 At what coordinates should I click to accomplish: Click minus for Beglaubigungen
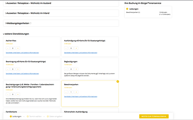click(x=66, y=69)
